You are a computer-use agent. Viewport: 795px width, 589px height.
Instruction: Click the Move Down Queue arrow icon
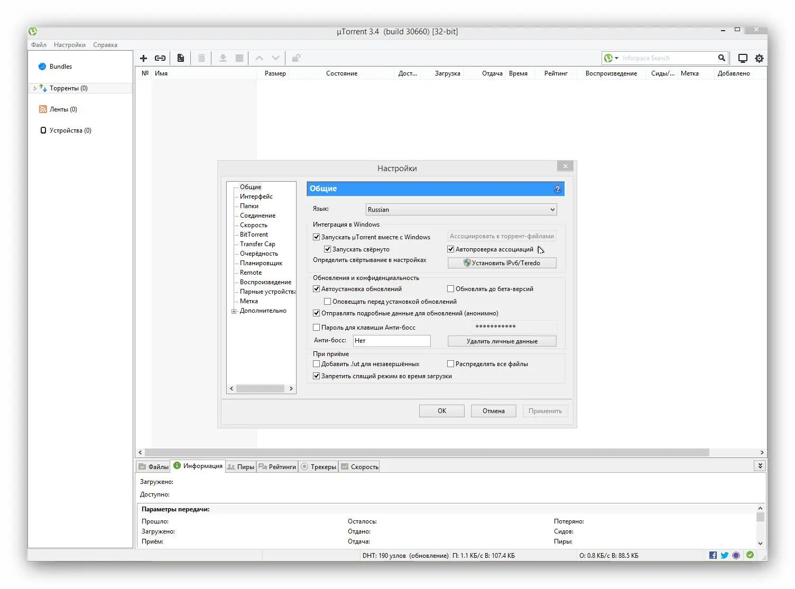tap(275, 58)
